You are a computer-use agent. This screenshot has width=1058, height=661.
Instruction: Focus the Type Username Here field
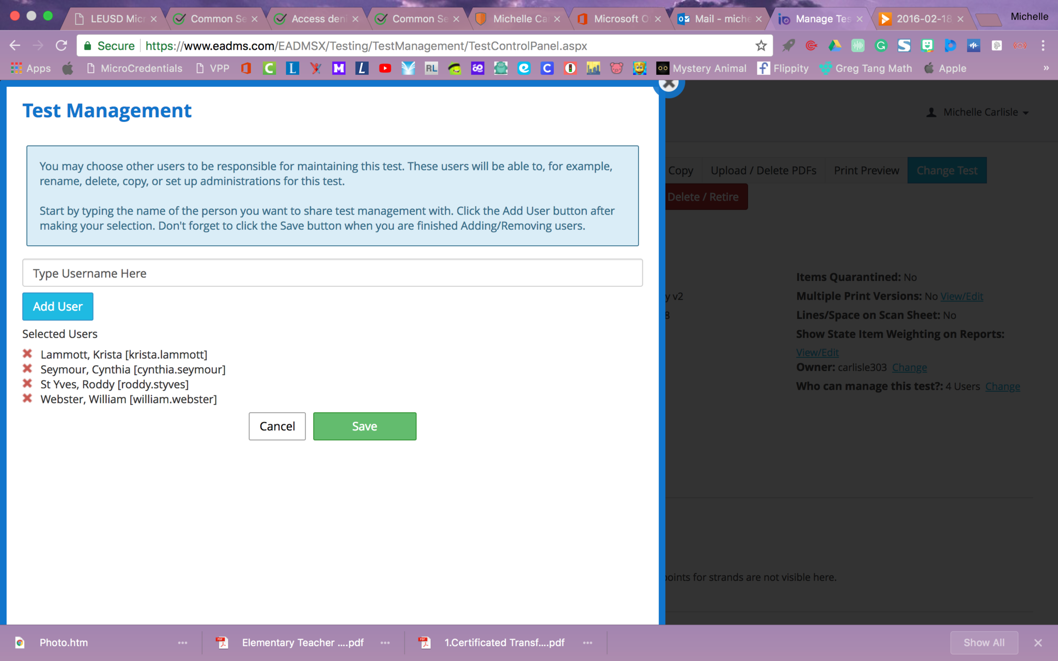point(332,273)
